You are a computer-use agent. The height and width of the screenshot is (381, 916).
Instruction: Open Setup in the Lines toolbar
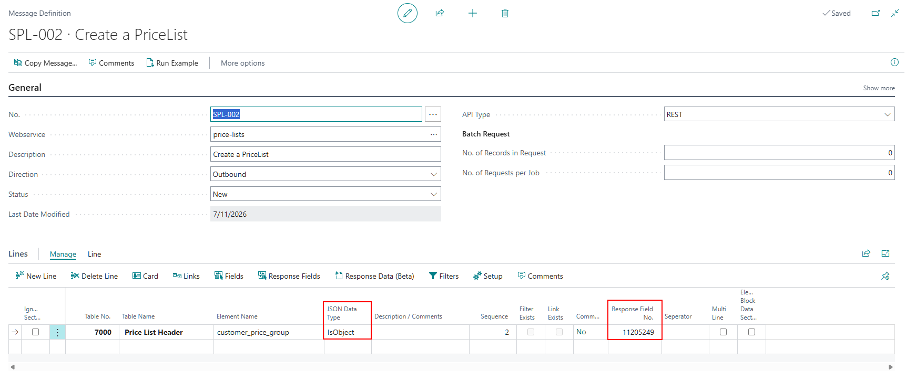click(488, 276)
